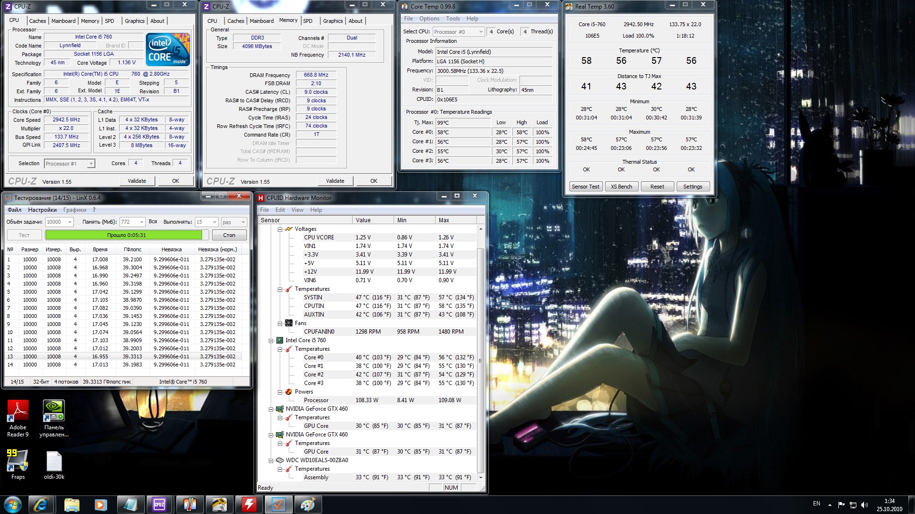Open Graphics tab in second CPU-Z window

(333, 21)
